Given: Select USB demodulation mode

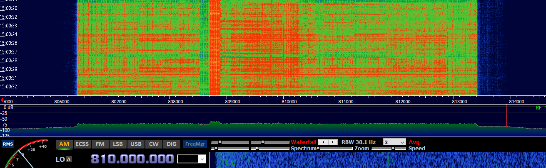Looking at the screenshot, I should 136,144.
